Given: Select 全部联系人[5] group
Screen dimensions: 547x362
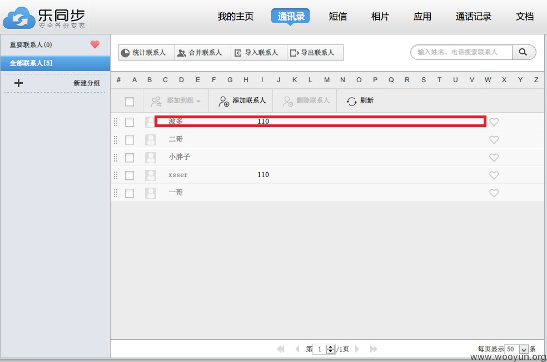Looking at the screenshot, I should click(55, 63).
